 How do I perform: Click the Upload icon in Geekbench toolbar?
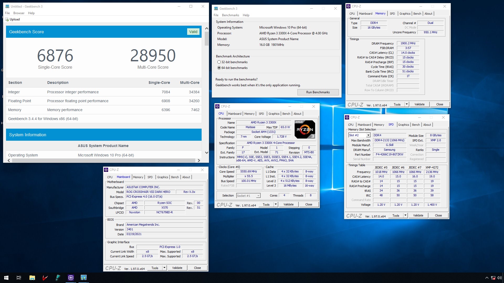7,19
